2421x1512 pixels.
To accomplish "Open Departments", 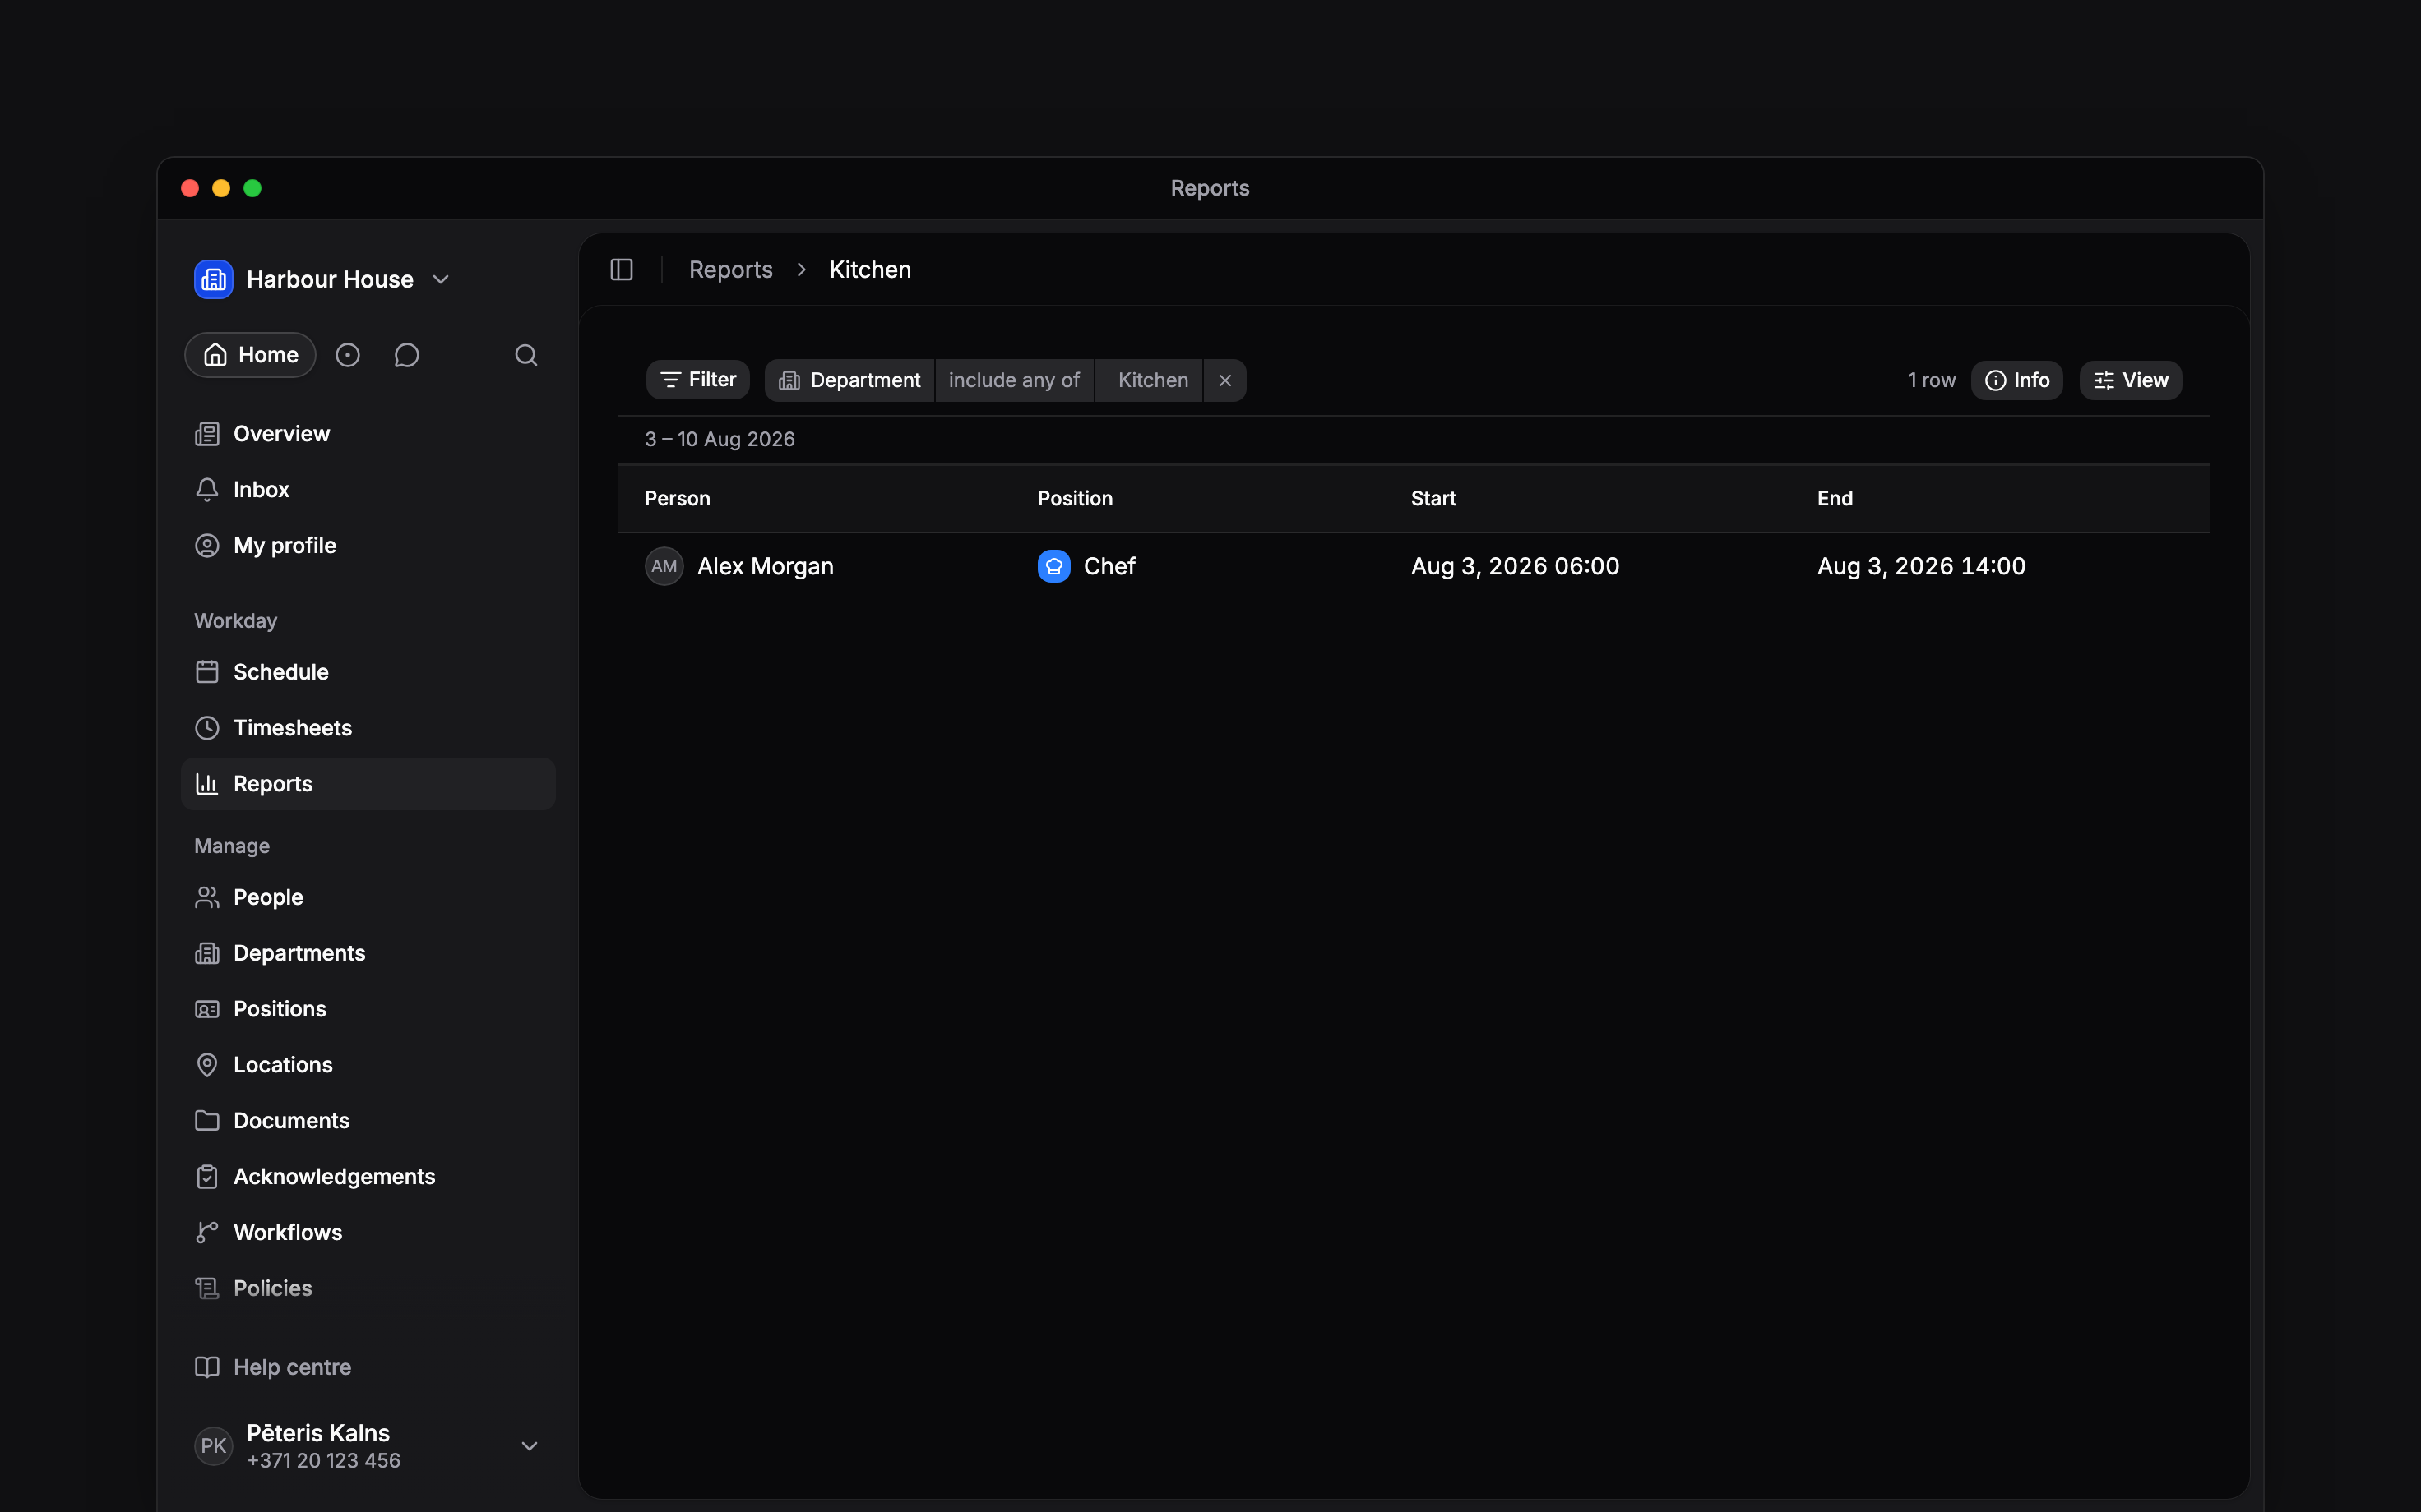I will (368, 953).
